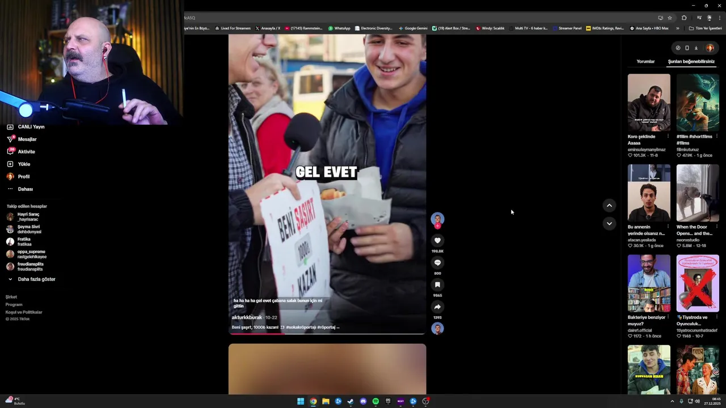This screenshot has width=726, height=408.
Task: Show hidden tray icons chevron
Action: (x=672, y=401)
